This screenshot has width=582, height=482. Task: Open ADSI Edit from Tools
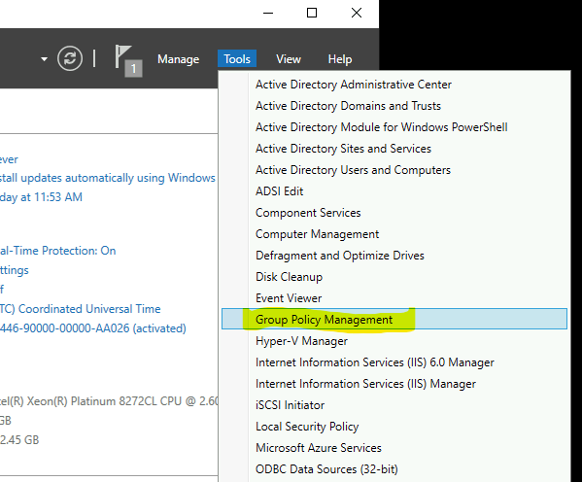click(394, 191)
